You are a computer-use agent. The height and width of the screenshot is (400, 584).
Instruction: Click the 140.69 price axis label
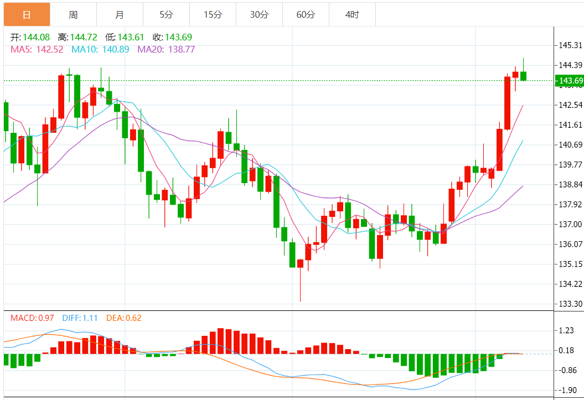click(x=571, y=145)
